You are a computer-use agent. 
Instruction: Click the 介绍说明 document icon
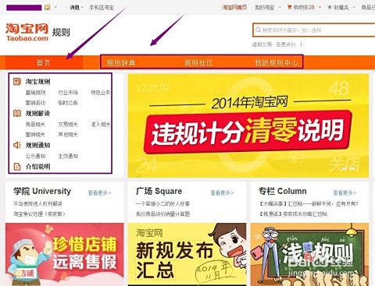tap(17, 167)
